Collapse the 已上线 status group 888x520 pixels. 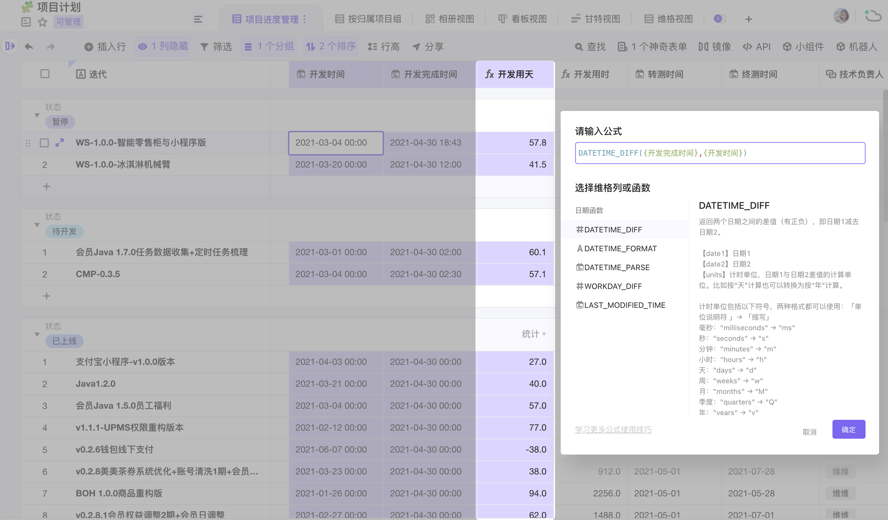tap(37, 334)
